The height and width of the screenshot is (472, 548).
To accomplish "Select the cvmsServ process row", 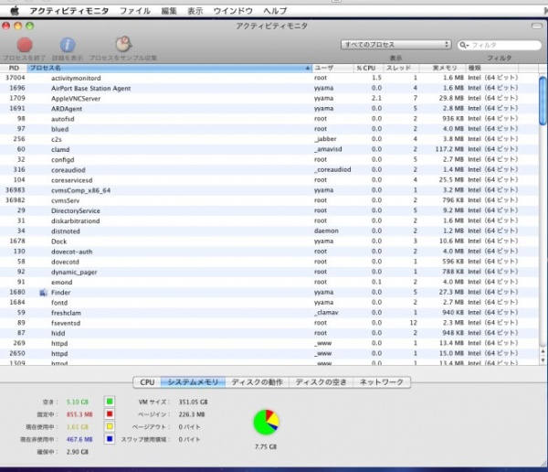I will point(269,200).
